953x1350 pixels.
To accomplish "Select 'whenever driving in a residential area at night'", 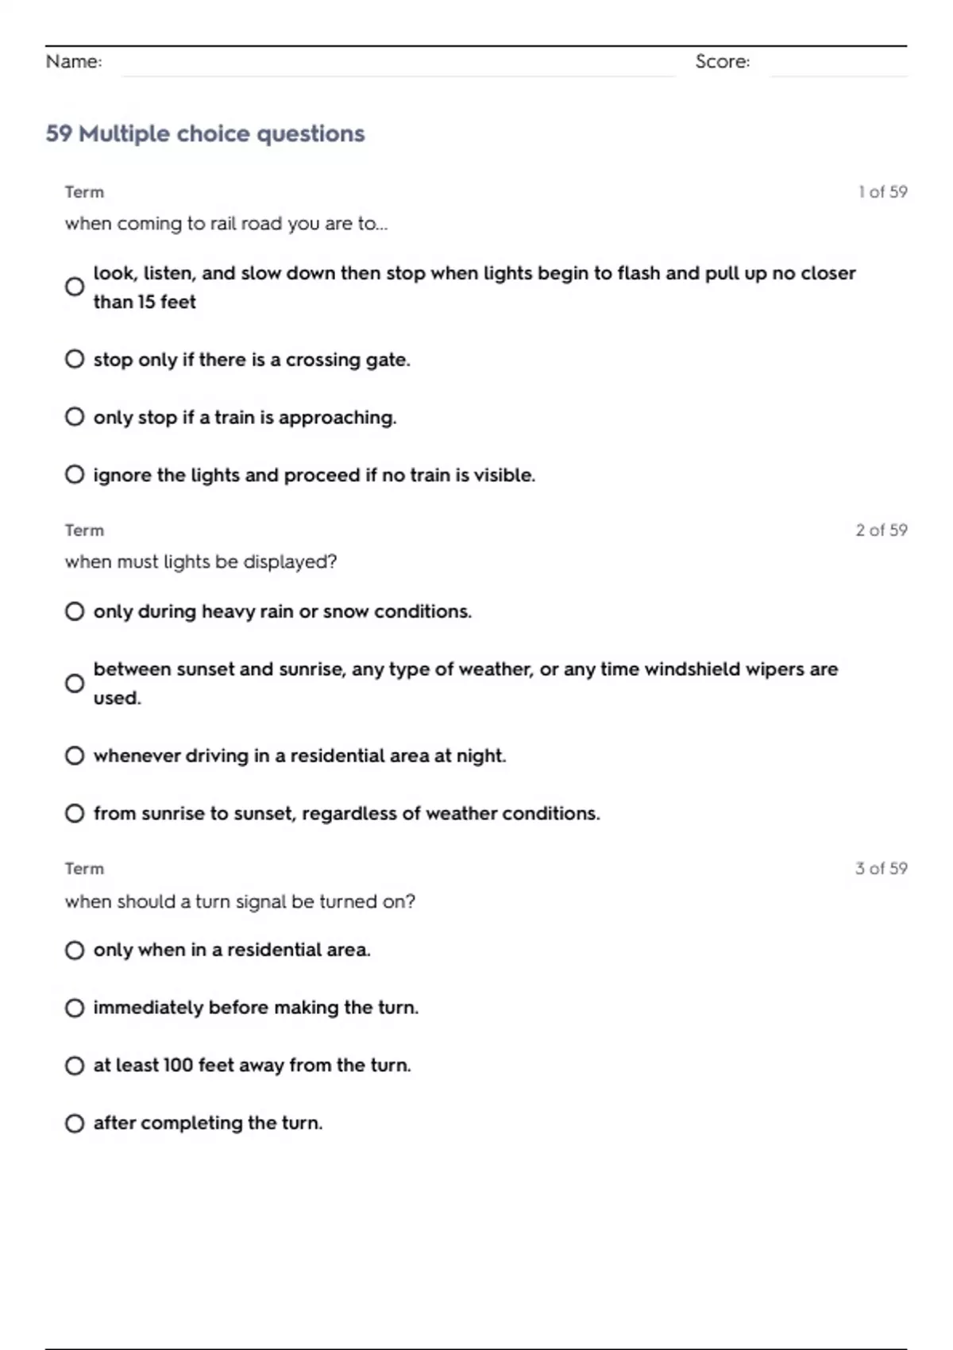I will tap(75, 755).
